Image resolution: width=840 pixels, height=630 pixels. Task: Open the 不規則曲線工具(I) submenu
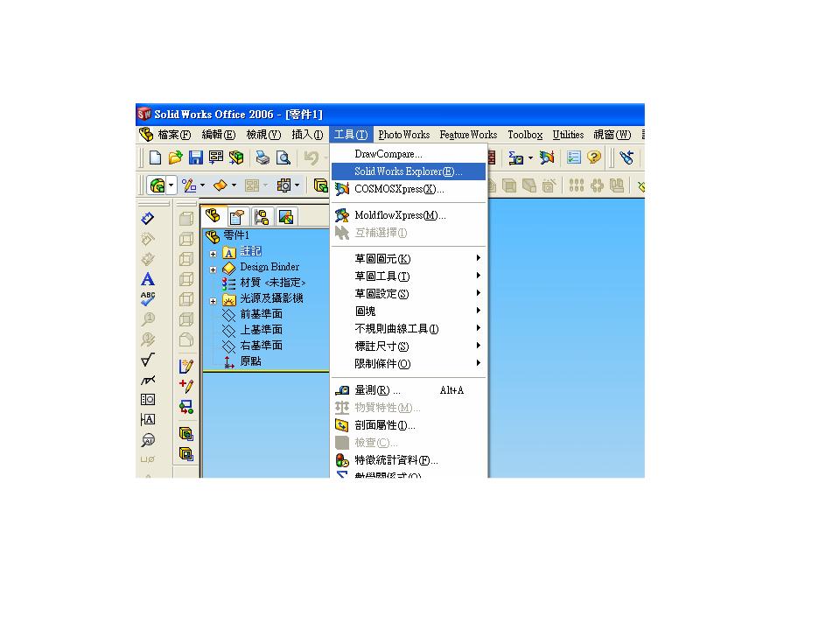tap(409, 329)
